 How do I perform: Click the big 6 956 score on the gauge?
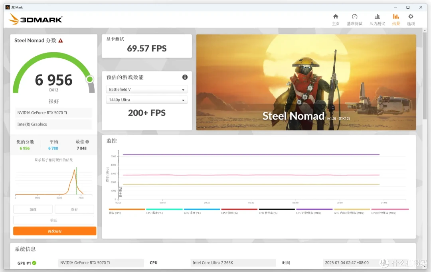(53, 80)
